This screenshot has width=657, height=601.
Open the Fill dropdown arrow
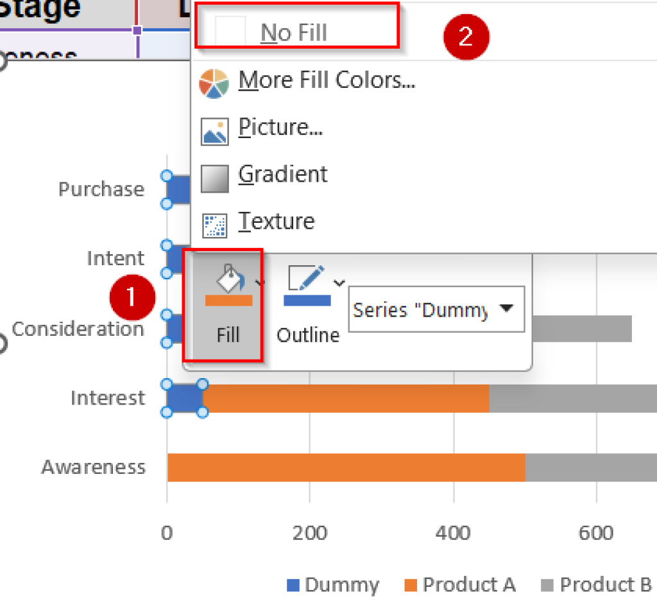[259, 283]
